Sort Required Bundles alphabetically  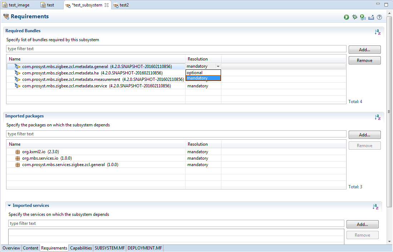[378, 32]
